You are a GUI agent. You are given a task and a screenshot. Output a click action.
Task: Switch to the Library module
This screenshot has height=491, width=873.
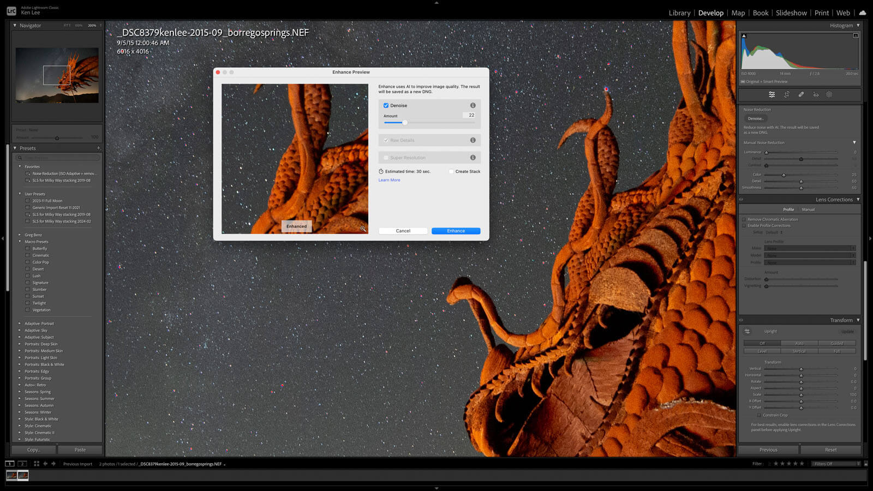coord(679,13)
